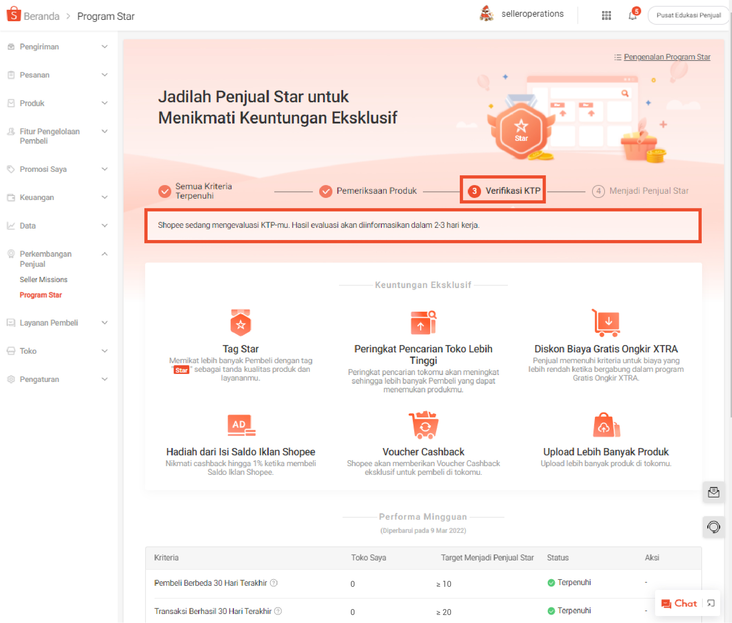Expand the Produk menu chevron
The height and width of the screenshot is (623, 732).
(104, 103)
